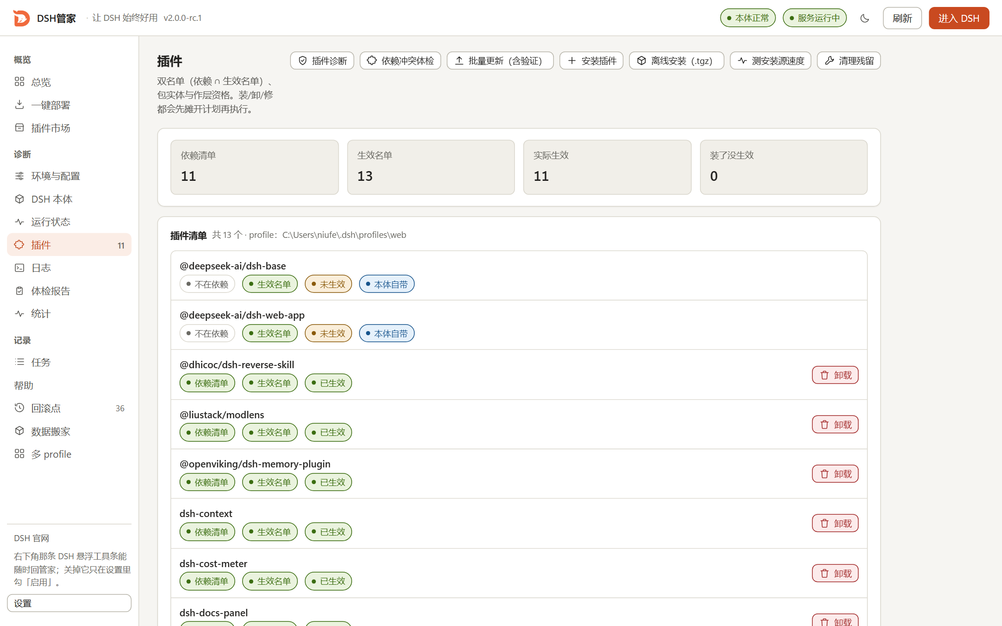Click 批量更新（含验证） button

pyautogui.click(x=500, y=61)
